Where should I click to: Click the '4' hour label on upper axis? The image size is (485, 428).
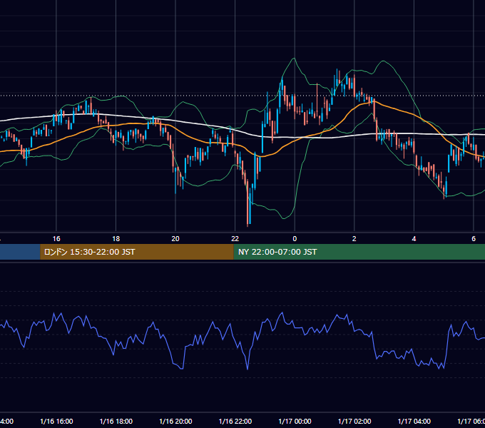[414, 239]
